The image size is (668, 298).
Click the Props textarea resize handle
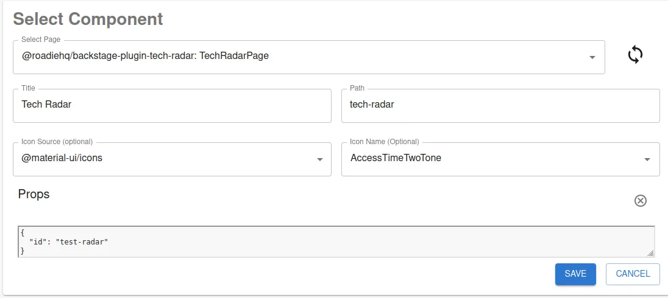click(650, 253)
